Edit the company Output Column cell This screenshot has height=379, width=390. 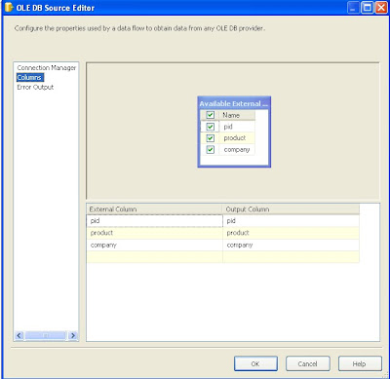coord(292,245)
